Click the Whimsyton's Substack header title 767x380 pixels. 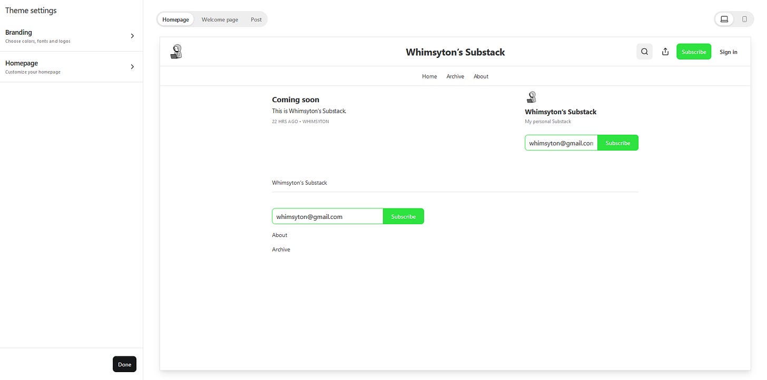pyautogui.click(x=455, y=52)
